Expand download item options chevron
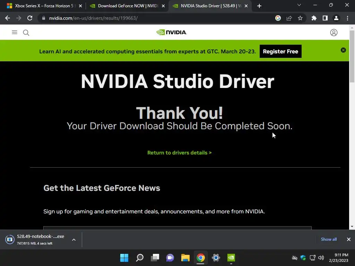Image resolution: width=355 pixels, height=266 pixels. [74, 240]
